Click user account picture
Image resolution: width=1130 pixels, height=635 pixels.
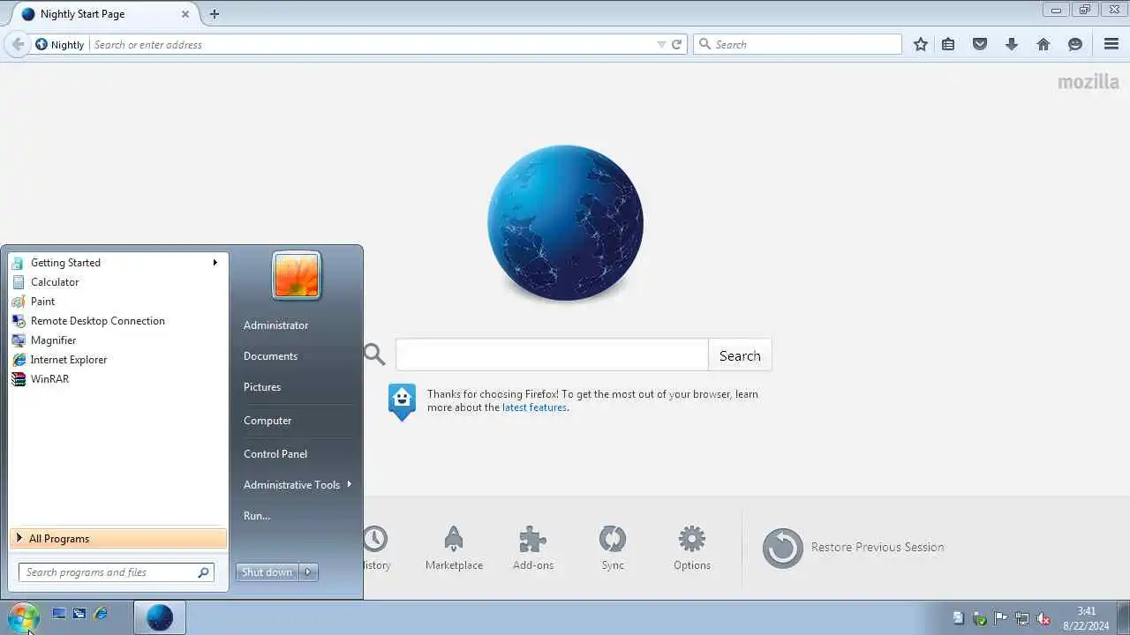(x=297, y=275)
